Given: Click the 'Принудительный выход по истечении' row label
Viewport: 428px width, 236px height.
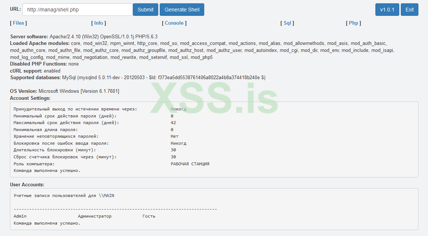Looking at the screenshot, I should pos(75,109).
